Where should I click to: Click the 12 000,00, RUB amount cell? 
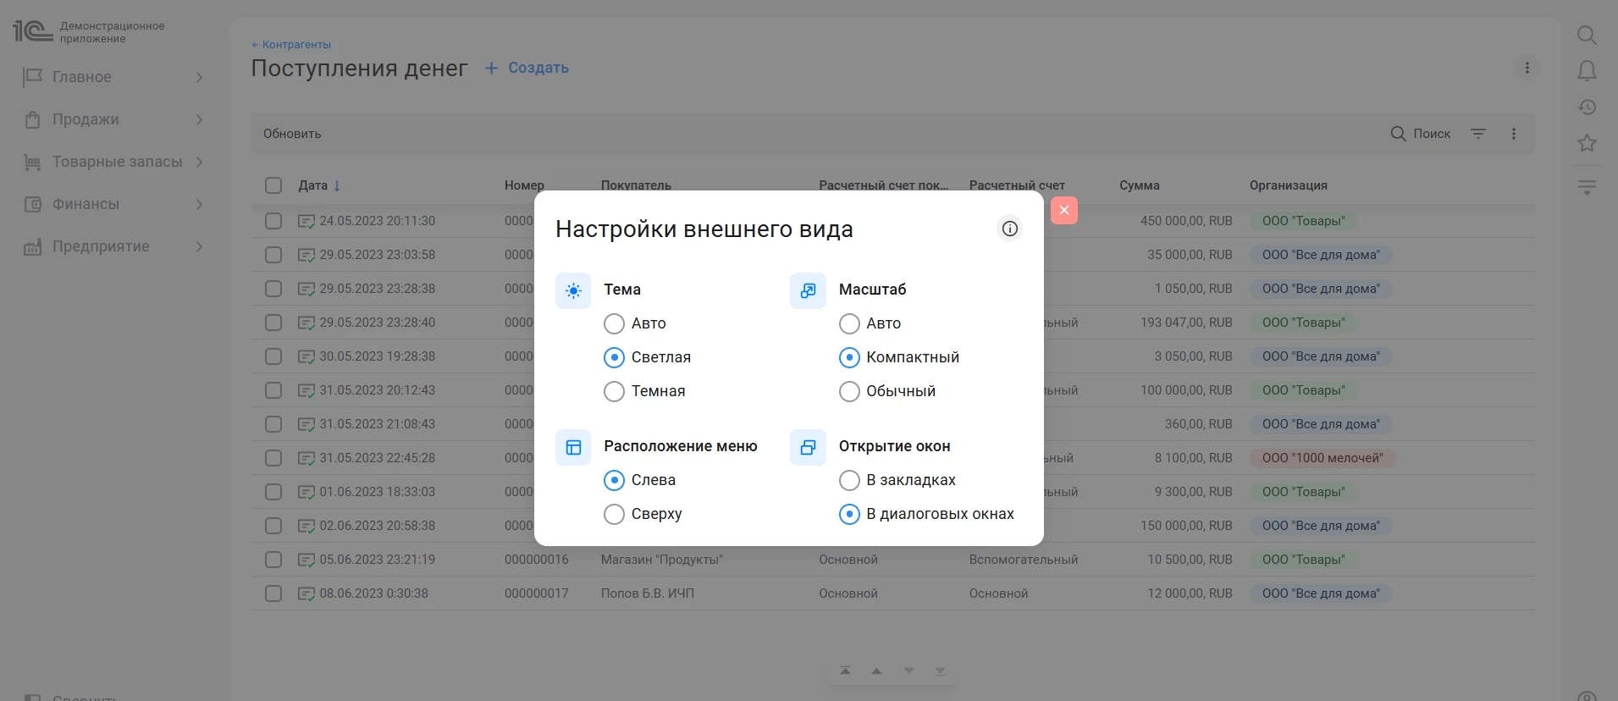click(x=1190, y=593)
